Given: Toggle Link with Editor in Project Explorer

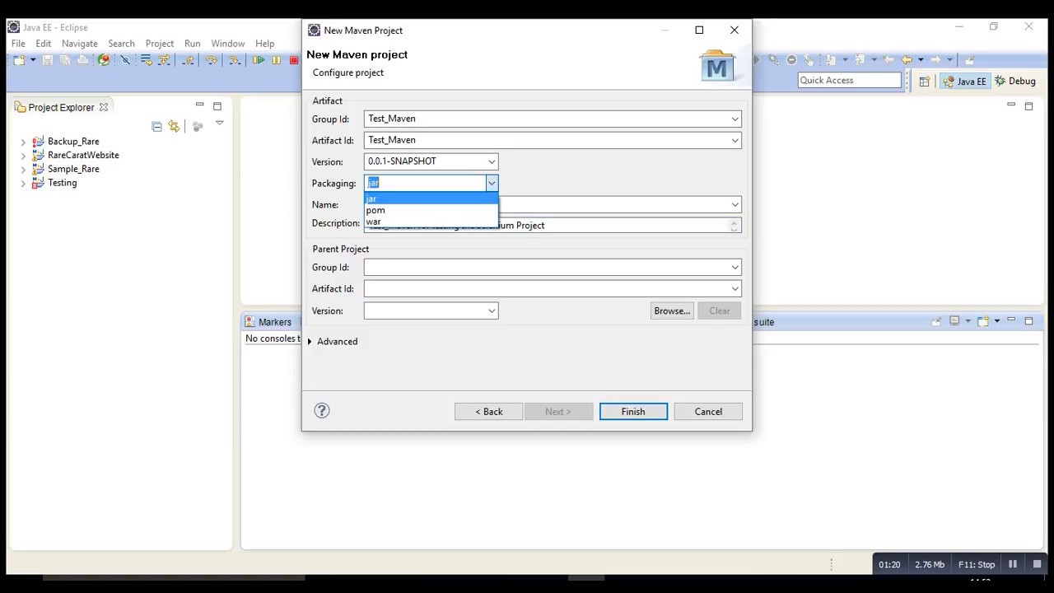Looking at the screenshot, I should tap(174, 126).
